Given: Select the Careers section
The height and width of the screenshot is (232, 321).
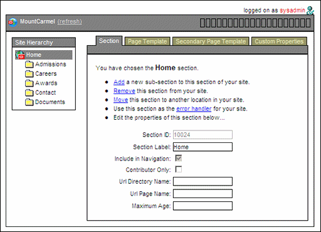Looking at the screenshot, I should coord(46,73).
